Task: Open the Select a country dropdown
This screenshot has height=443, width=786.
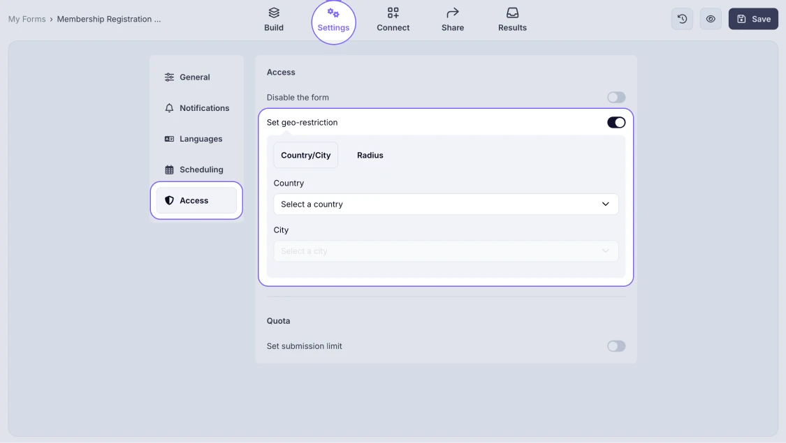Action: pos(445,204)
